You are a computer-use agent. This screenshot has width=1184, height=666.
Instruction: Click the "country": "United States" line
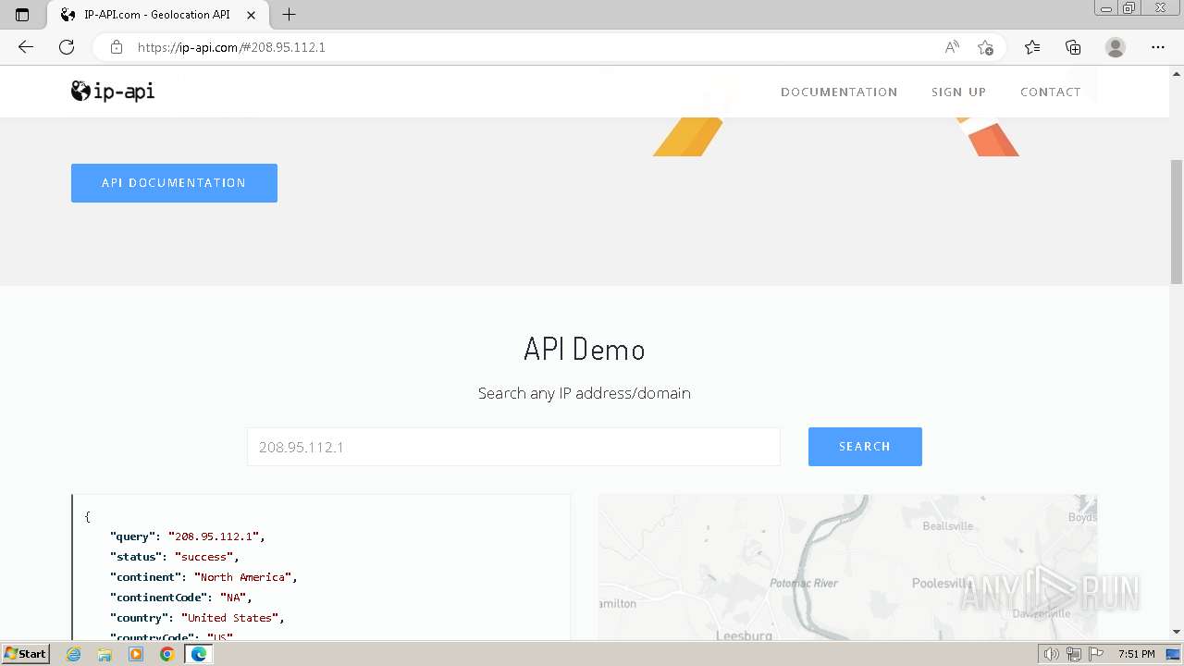[x=197, y=618]
